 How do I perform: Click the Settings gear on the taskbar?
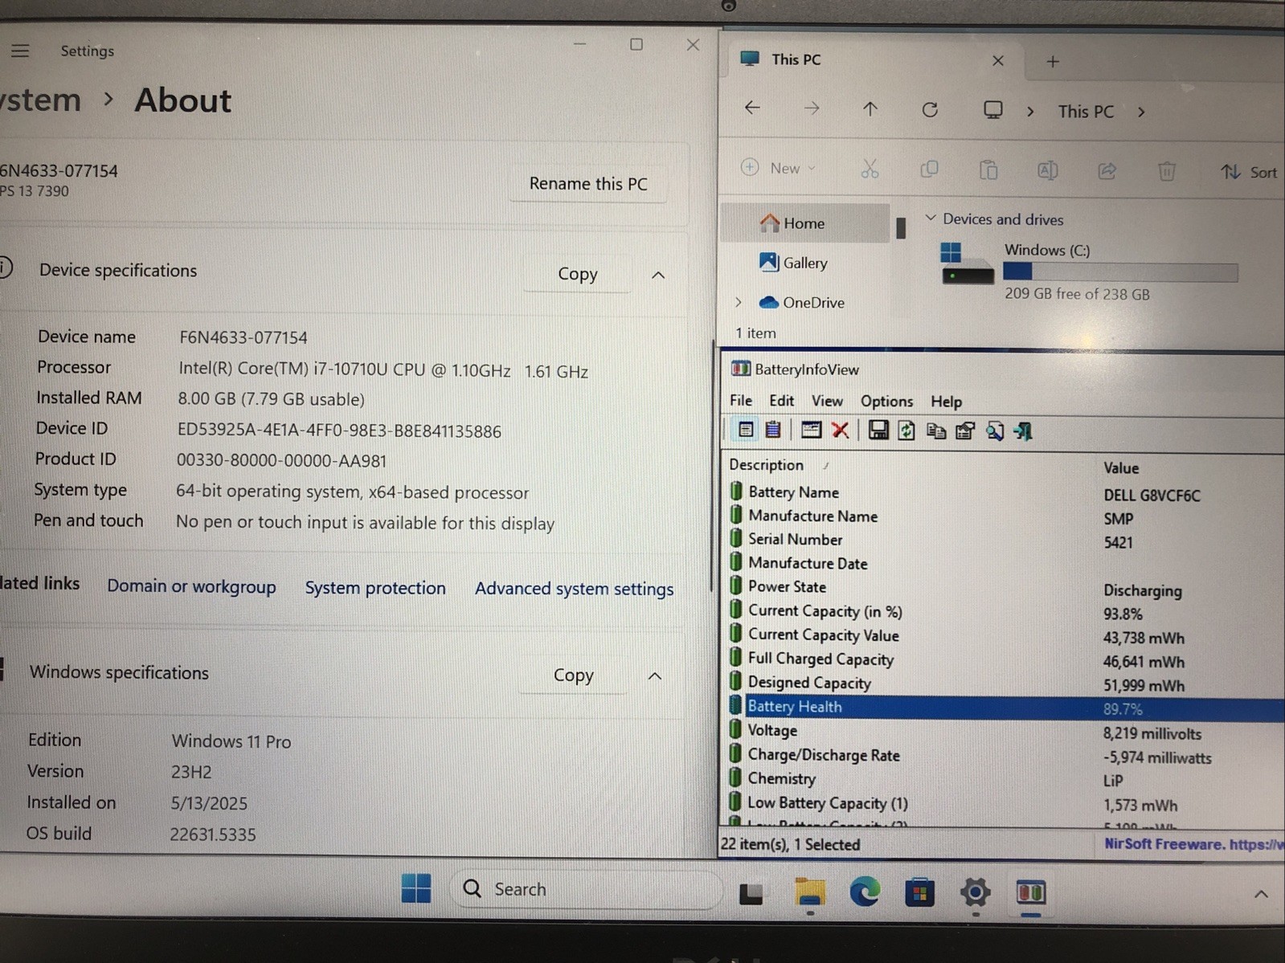tap(975, 892)
